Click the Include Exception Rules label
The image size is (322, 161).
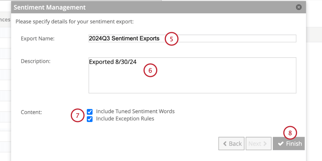(x=125, y=119)
